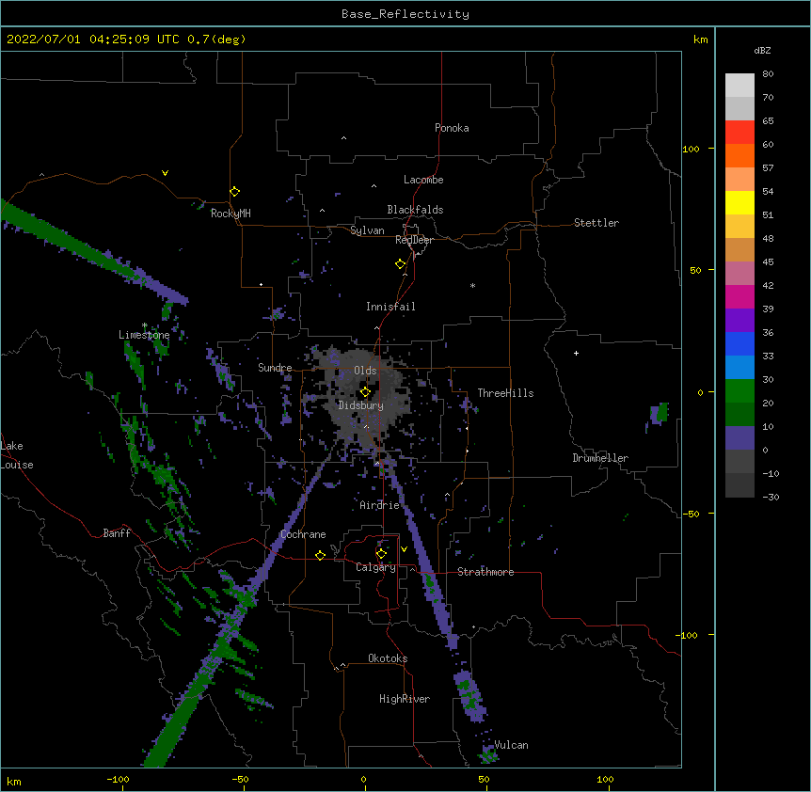Click the Ponoka city label
Viewport: 811px width, 792px height.
pyautogui.click(x=452, y=128)
